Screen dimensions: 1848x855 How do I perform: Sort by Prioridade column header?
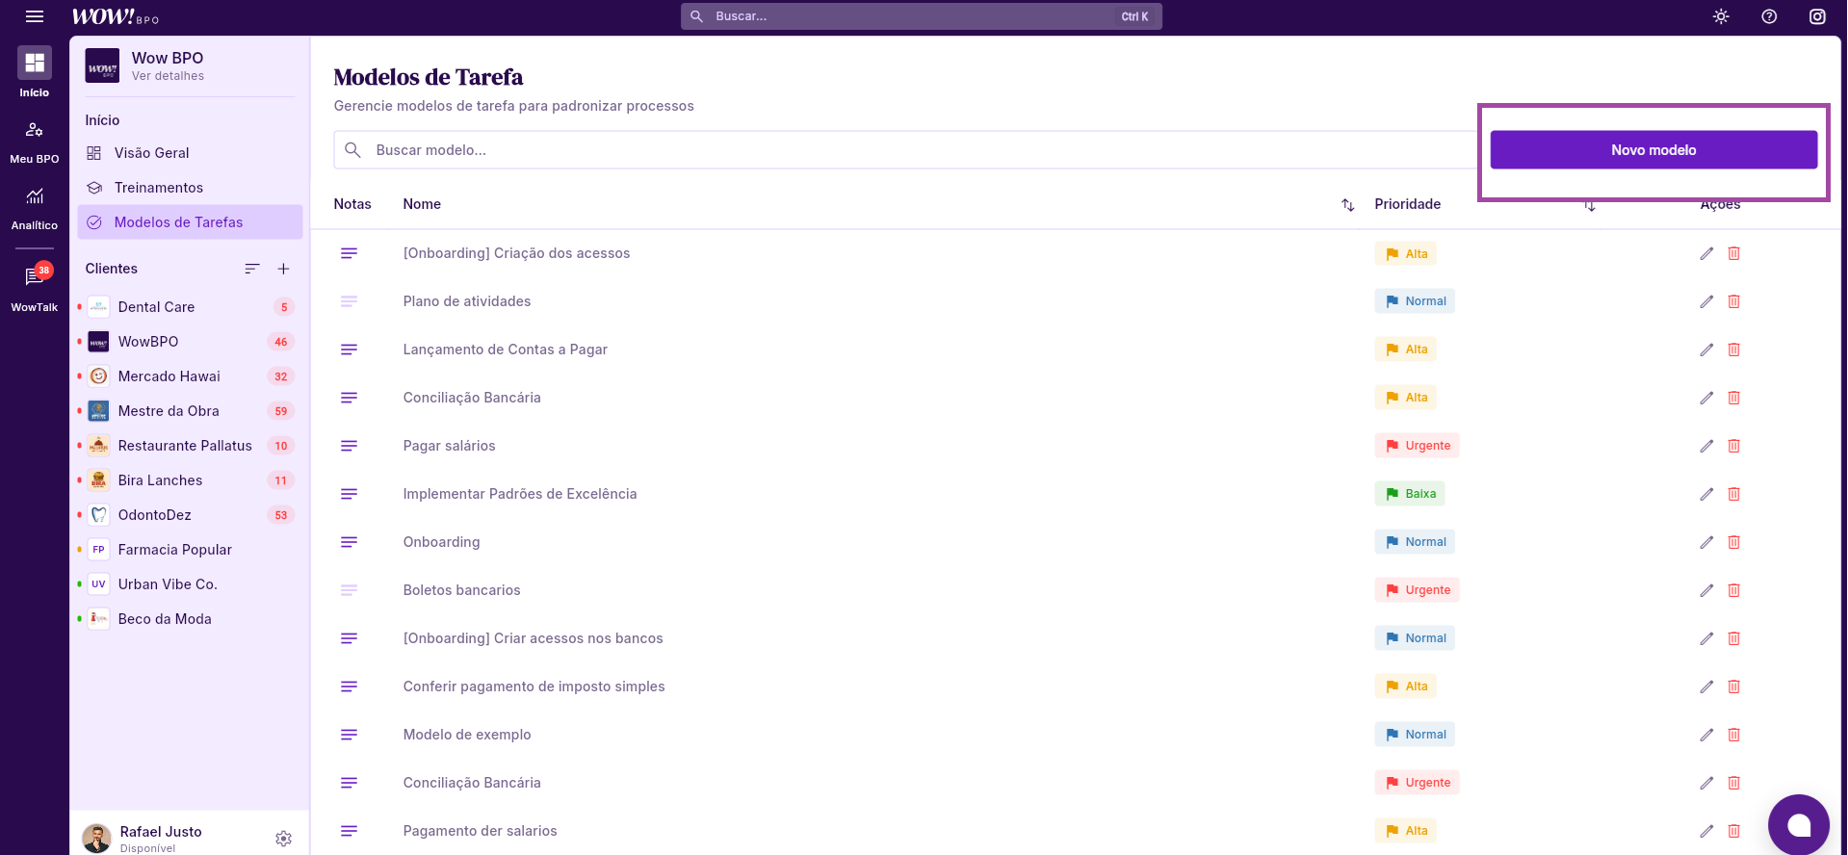[1407, 204]
